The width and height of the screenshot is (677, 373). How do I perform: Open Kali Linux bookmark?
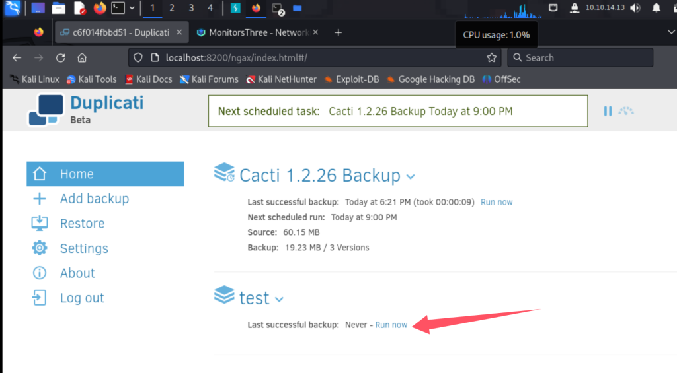[x=34, y=79]
